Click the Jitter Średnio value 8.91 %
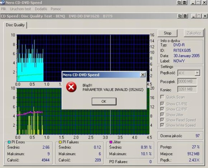 click(x=146, y=147)
